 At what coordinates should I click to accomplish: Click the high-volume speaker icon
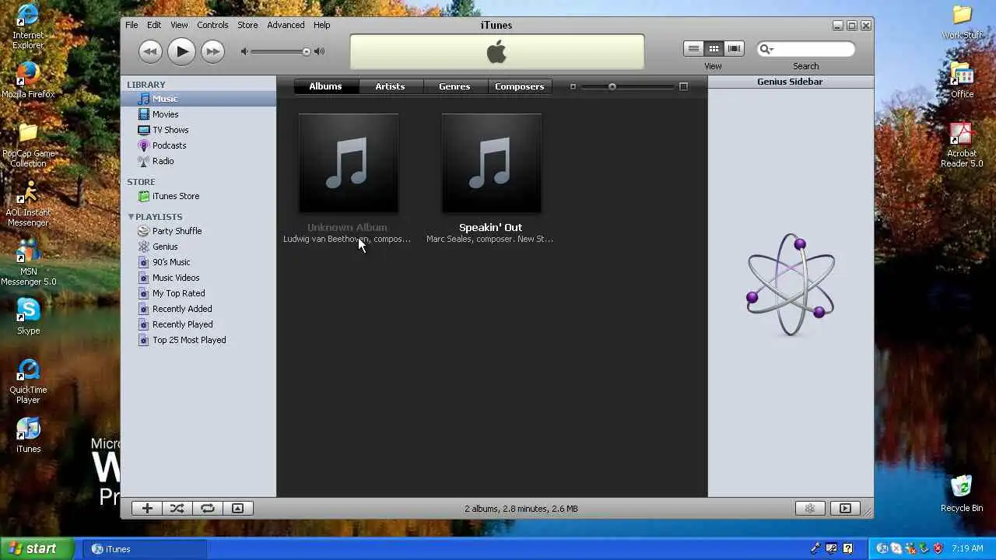(x=319, y=51)
